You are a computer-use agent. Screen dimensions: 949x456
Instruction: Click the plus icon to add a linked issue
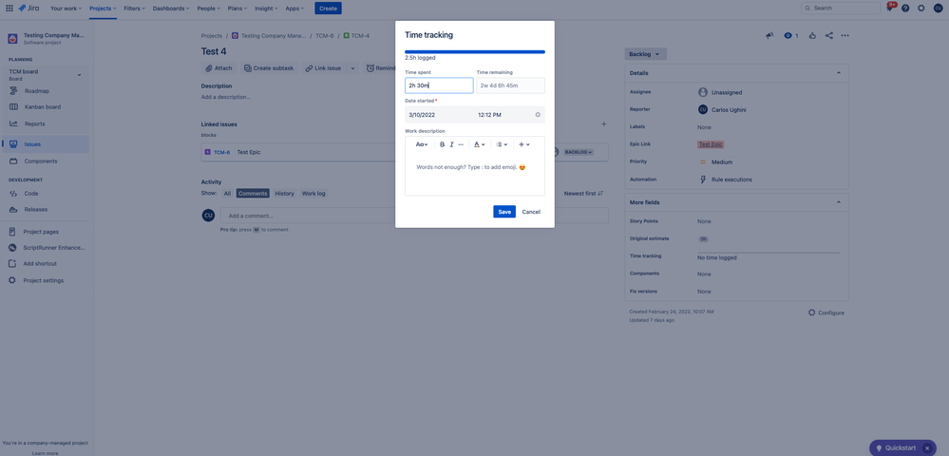pyautogui.click(x=603, y=124)
